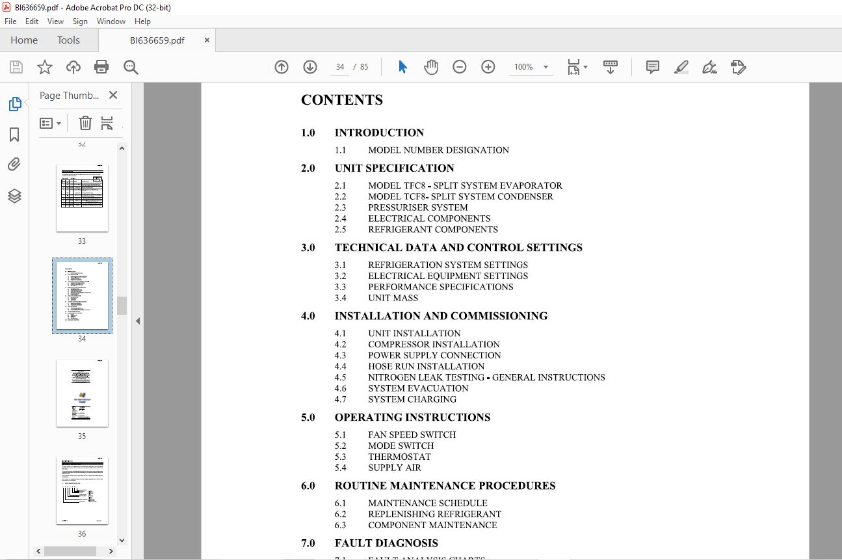Open the Edit menu
Screen dimensions: 842x560
click(32, 21)
